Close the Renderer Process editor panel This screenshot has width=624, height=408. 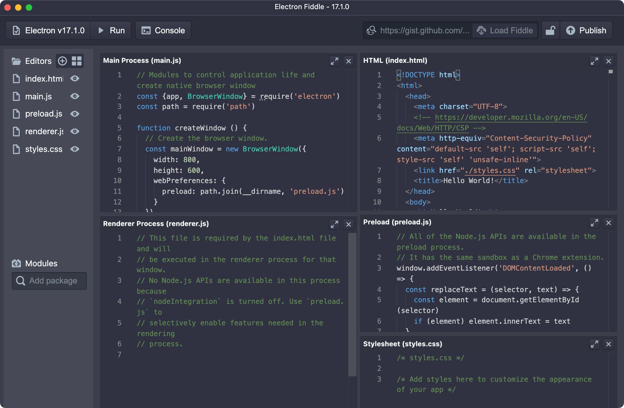click(348, 223)
